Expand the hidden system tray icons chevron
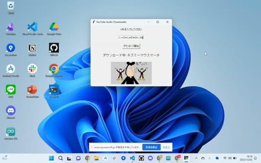The image size is (261, 163). pos(196,158)
